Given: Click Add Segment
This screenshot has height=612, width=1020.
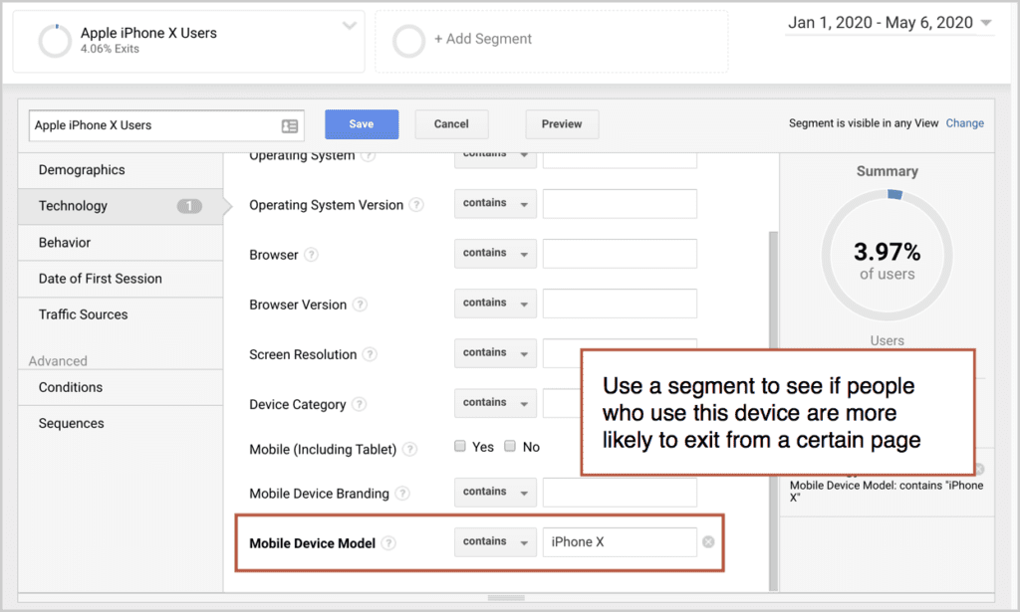Looking at the screenshot, I should (483, 39).
